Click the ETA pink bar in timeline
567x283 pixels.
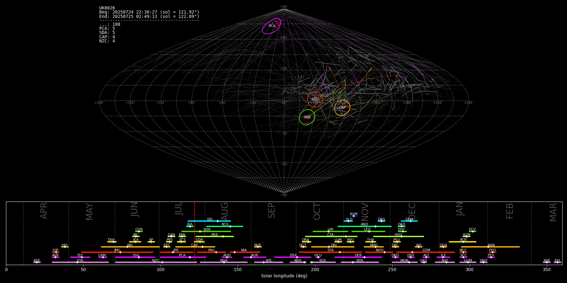click(80, 262)
